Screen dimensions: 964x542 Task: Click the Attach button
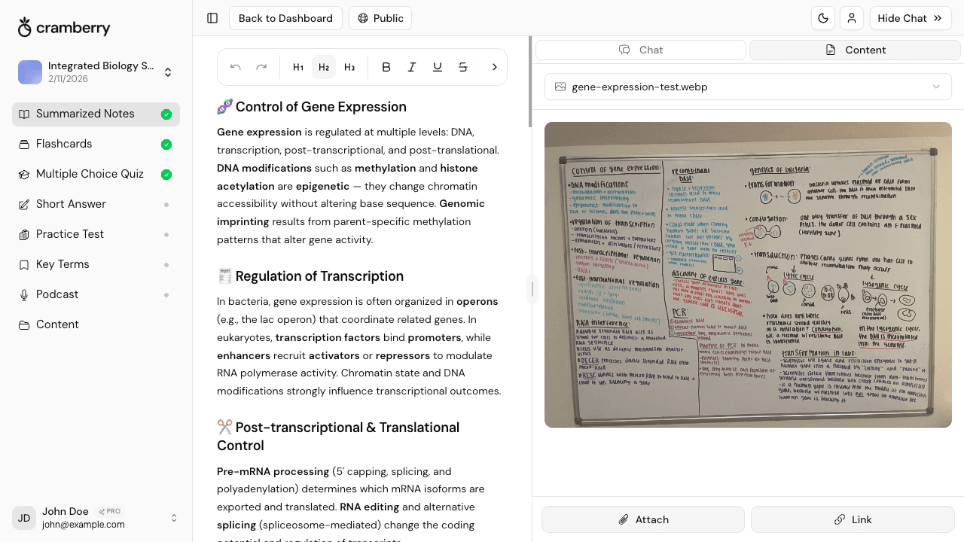click(642, 519)
